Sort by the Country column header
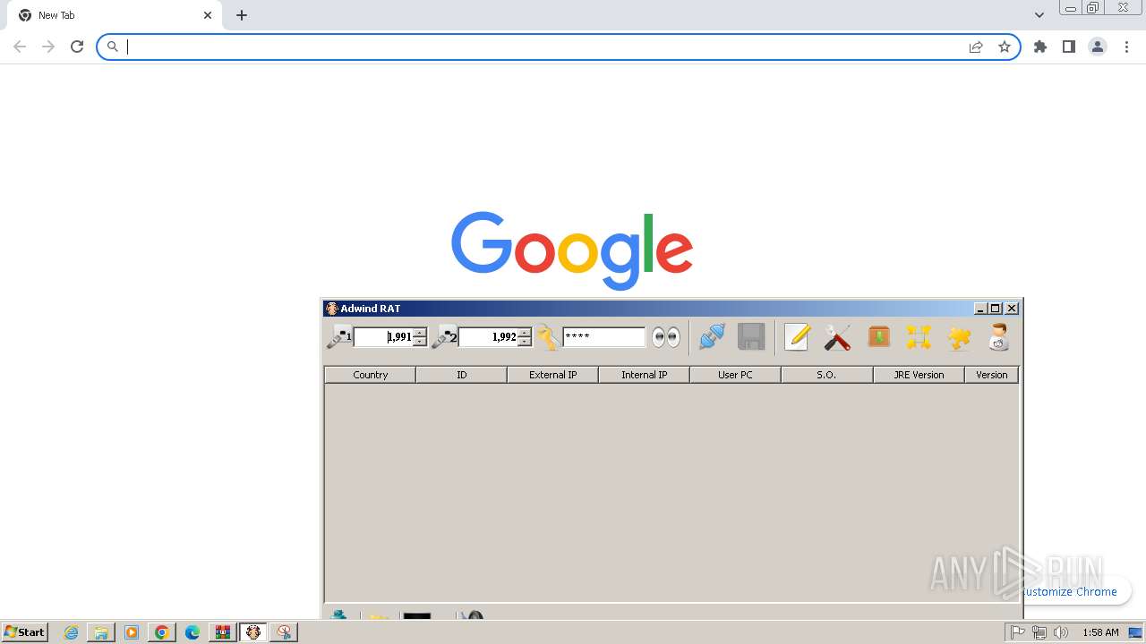The image size is (1146, 644). click(x=370, y=375)
